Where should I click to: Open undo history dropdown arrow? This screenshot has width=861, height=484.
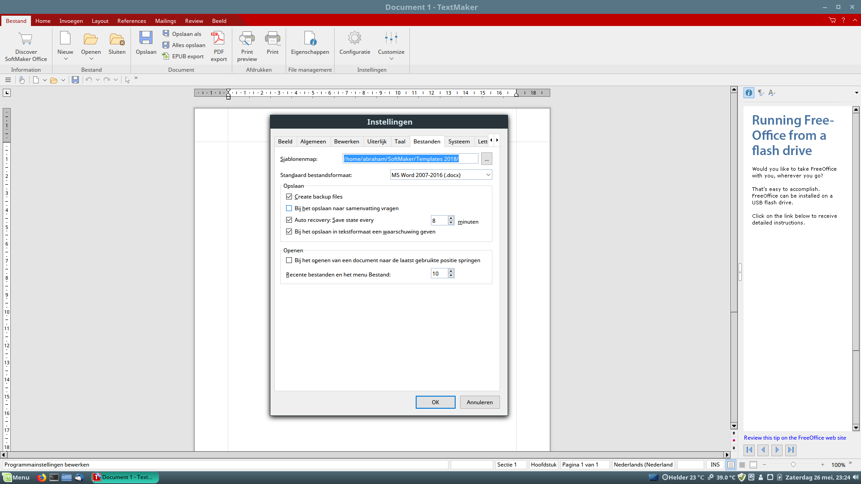click(x=97, y=80)
